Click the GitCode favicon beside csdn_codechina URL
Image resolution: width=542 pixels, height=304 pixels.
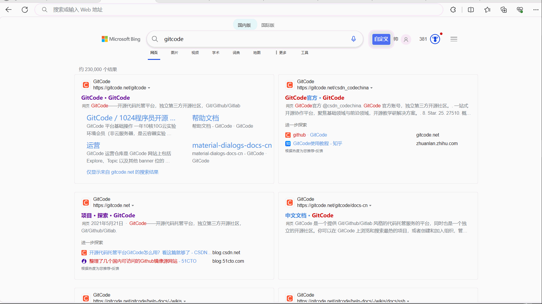tap(290, 85)
